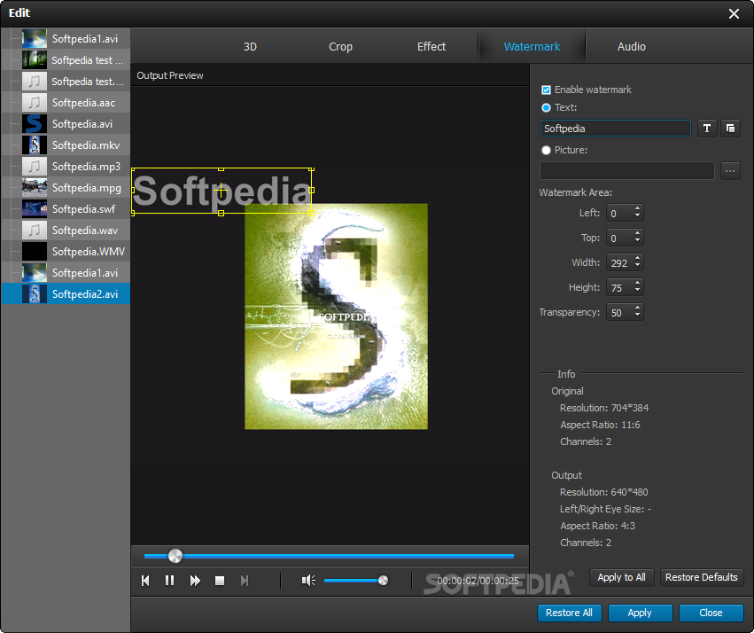Click Apply to All button
754x633 pixels.
(621, 577)
